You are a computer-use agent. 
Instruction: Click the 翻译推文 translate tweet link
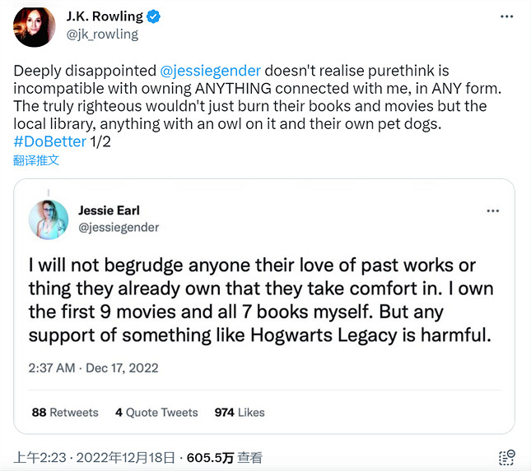(36, 159)
